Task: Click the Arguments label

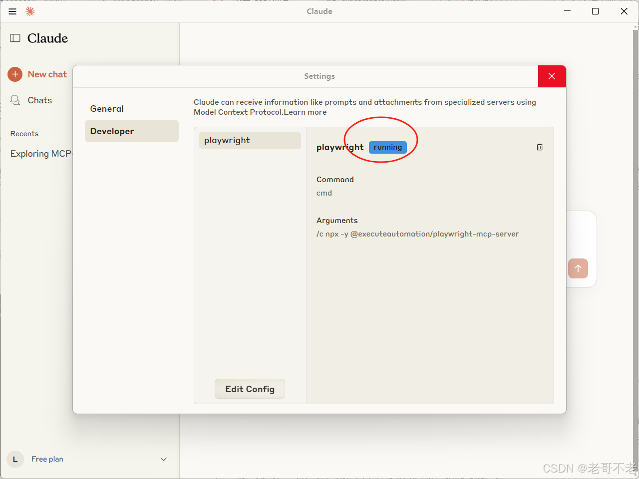Action: point(337,221)
